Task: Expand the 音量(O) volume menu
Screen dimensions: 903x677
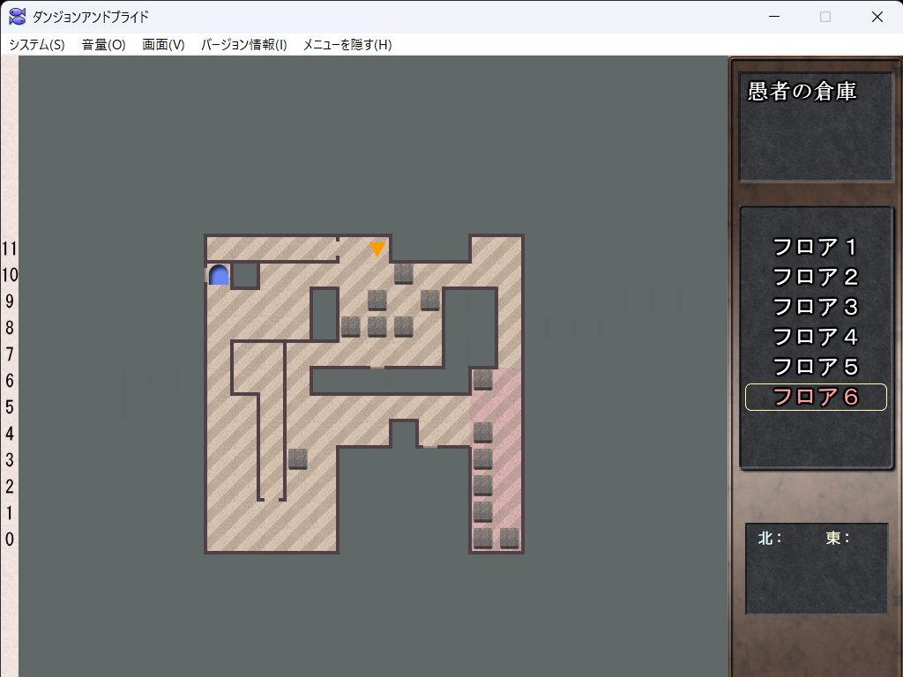Action: (104, 45)
